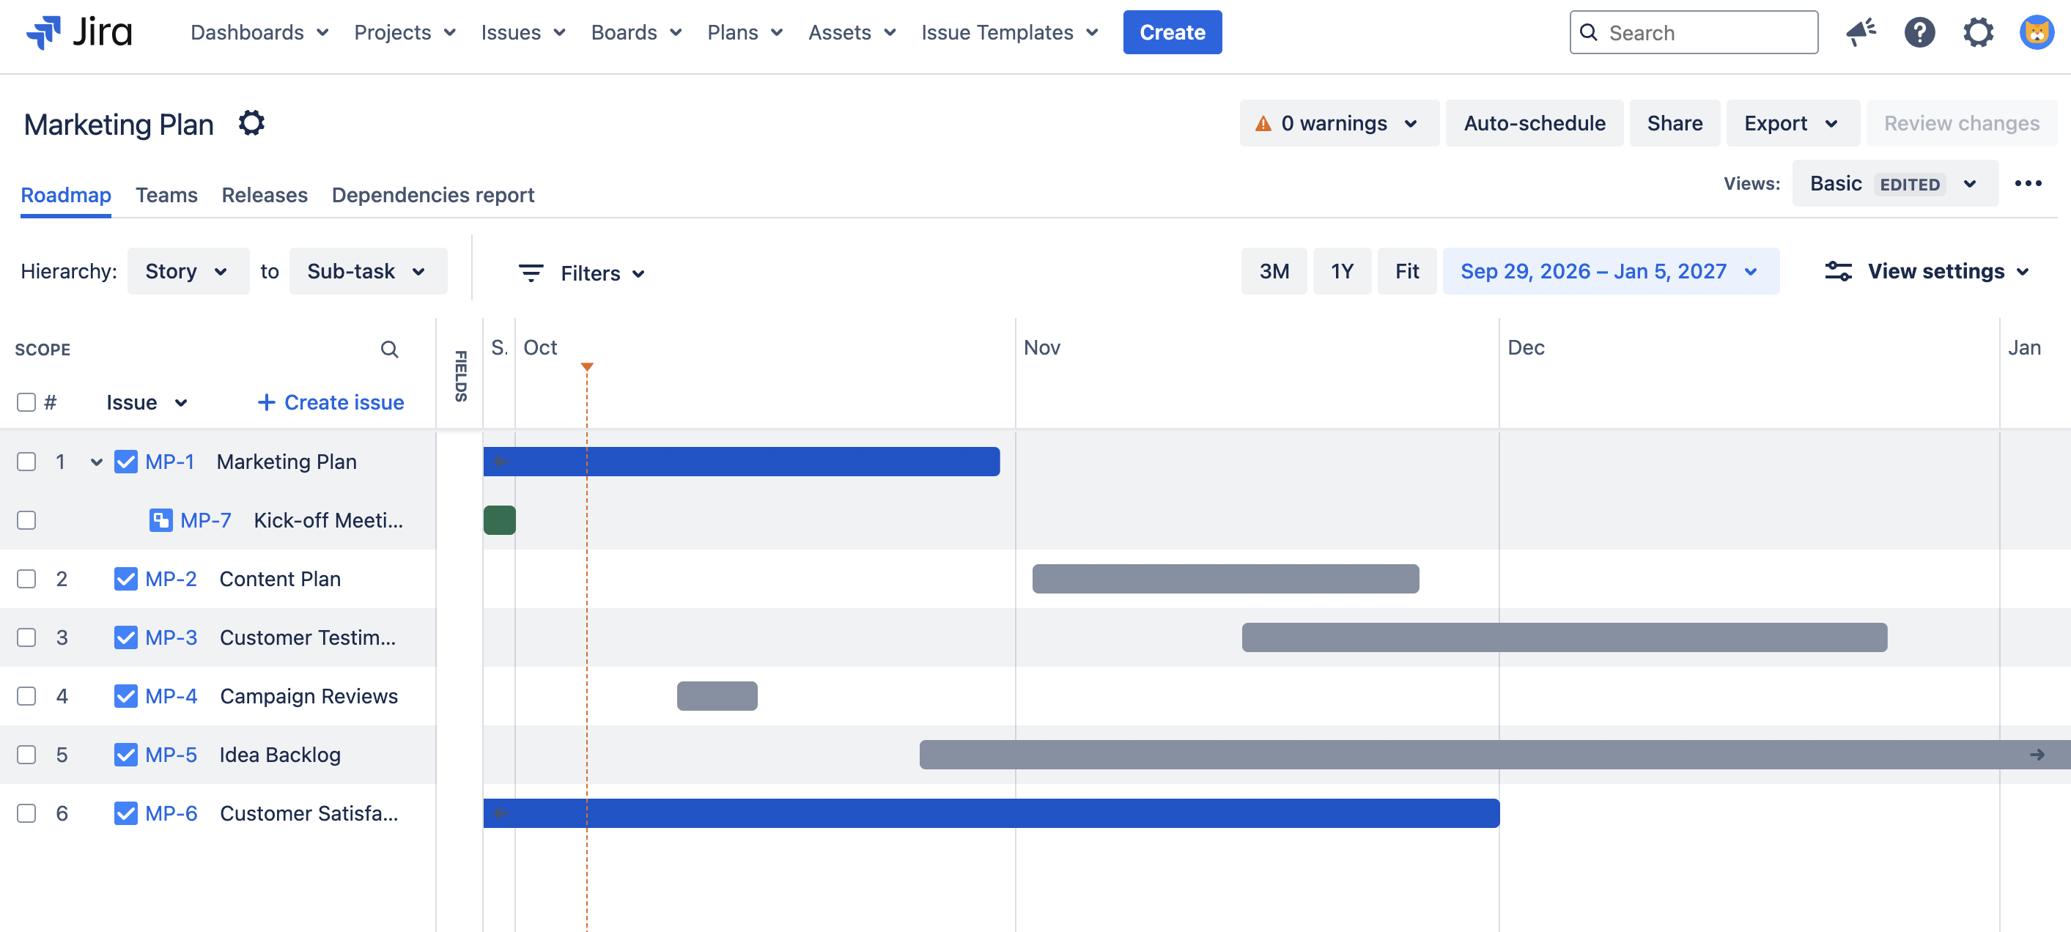Click the View settings sliders icon
This screenshot has width=2071, height=932.
tap(1838, 271)
